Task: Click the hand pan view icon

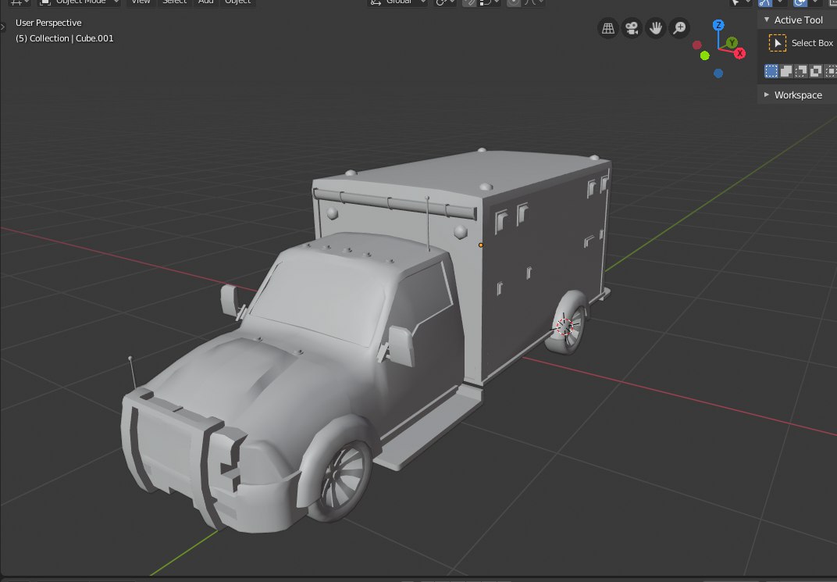Action: 656,28
